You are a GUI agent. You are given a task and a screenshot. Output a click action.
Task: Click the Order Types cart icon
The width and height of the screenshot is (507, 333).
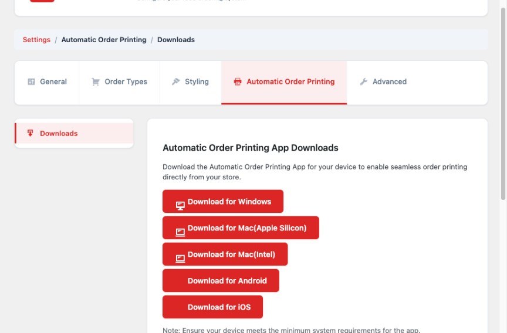point(96,81)
